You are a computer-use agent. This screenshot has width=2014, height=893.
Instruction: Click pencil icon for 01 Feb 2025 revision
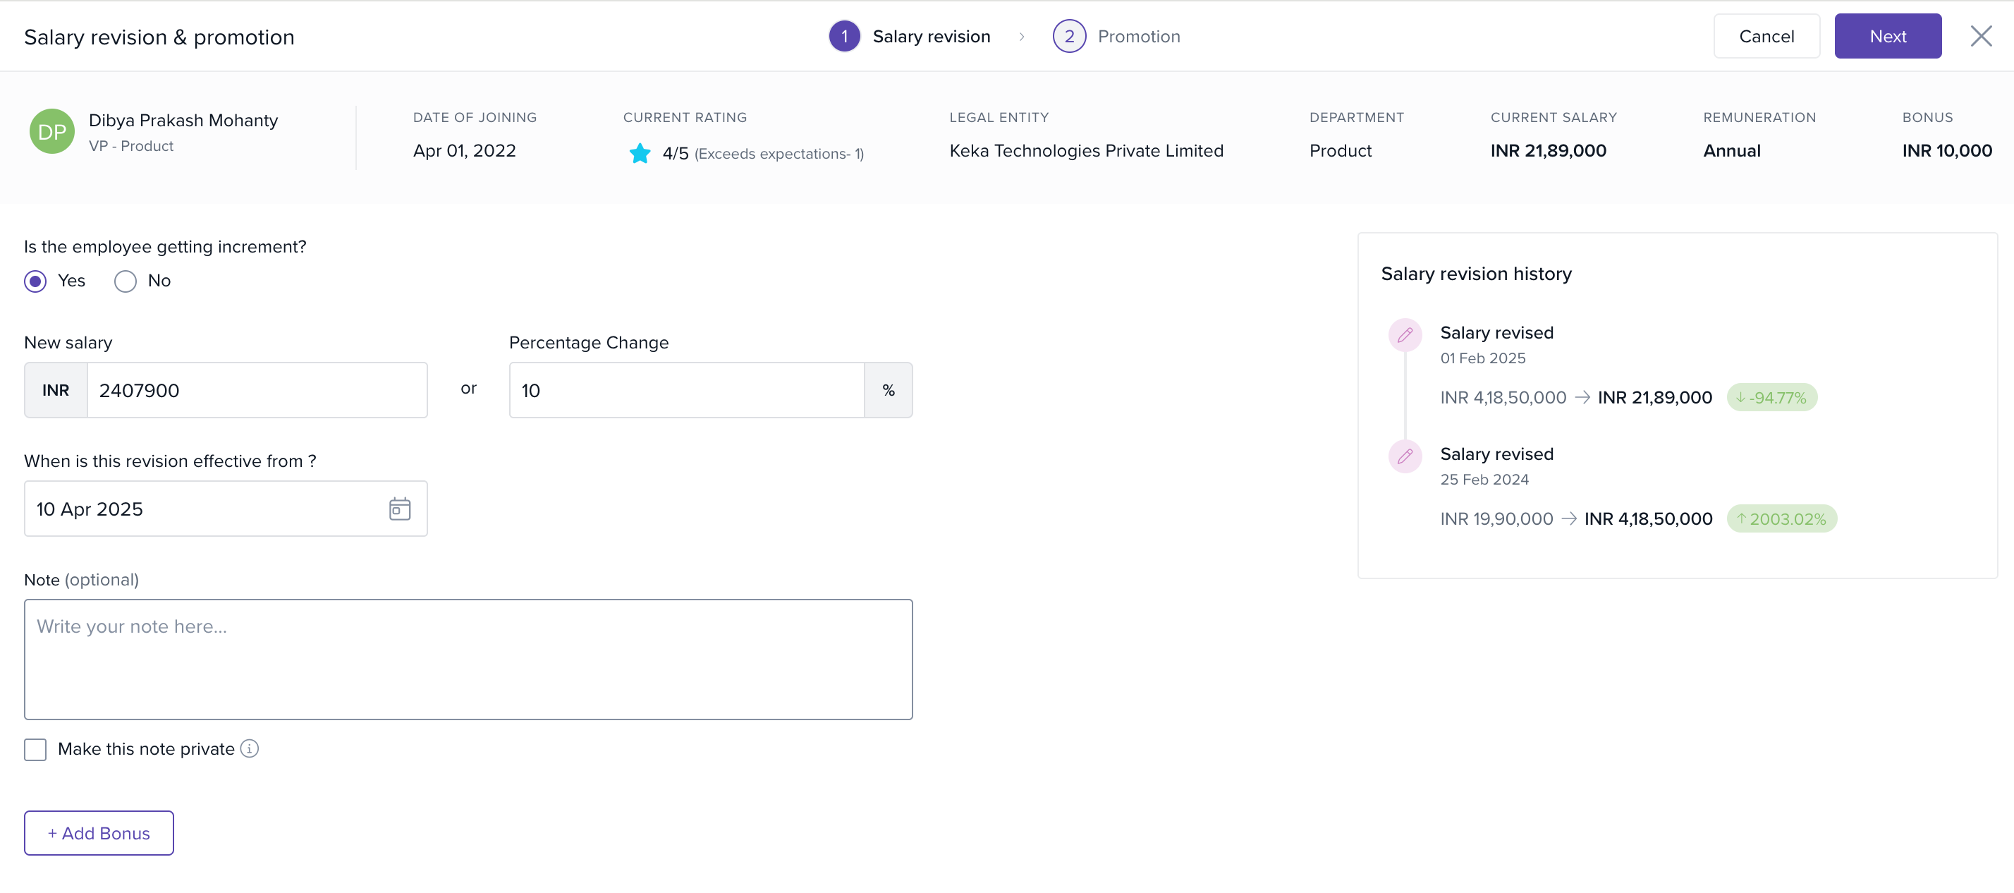[1404, 334]
